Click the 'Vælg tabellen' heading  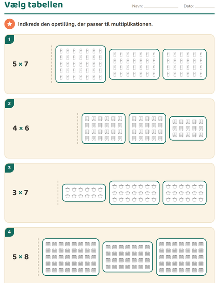coord(34,5)
